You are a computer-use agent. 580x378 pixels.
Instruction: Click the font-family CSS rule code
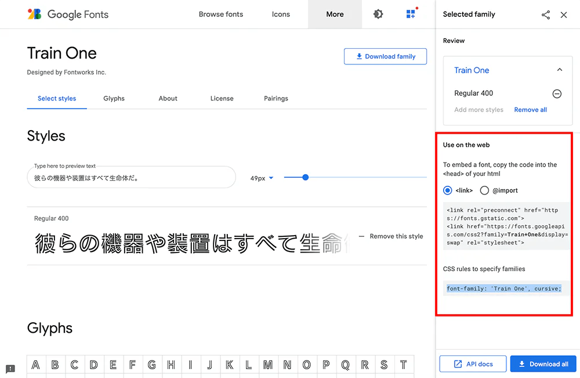click(504, 289)
